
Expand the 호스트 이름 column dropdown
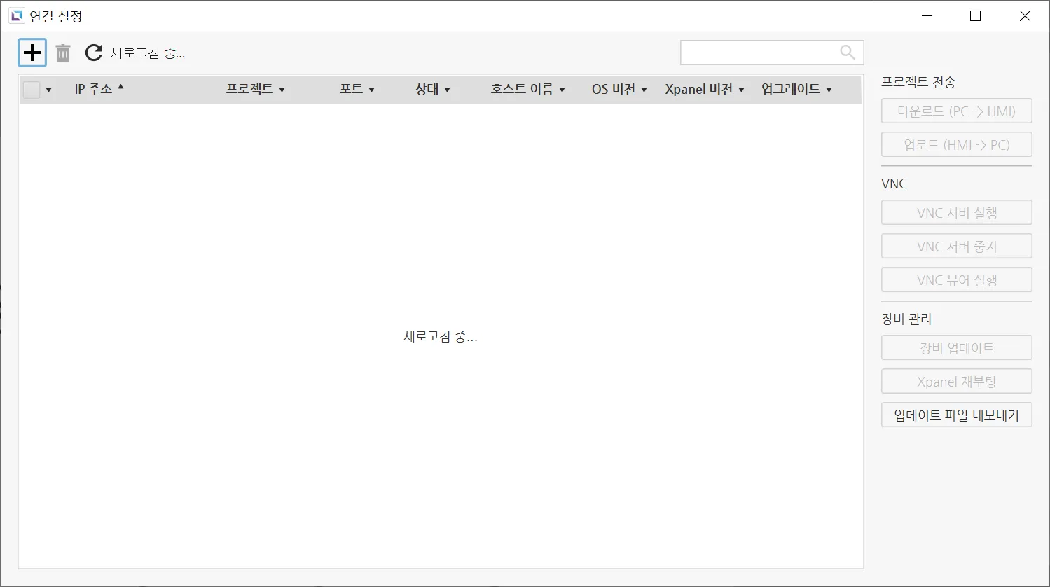[x=562, y=90]
